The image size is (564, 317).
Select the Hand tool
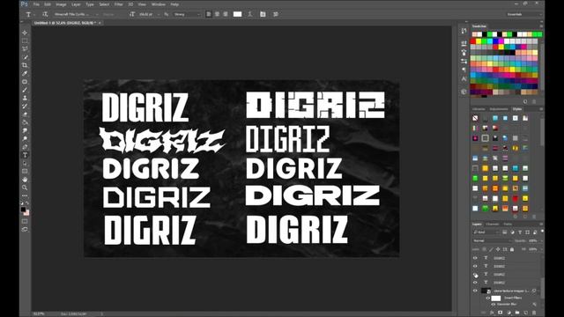coord(25,180)
